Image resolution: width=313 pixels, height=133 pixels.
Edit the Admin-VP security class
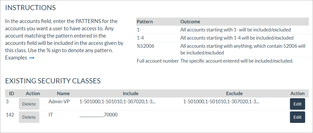297,104
